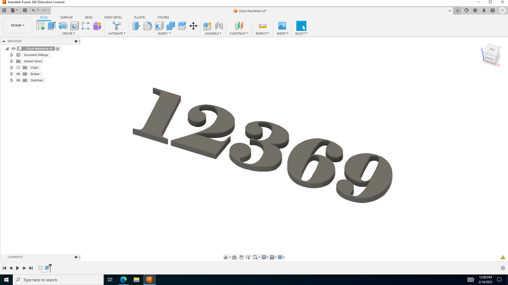The image size is (508, 285).
Task: Open the Extrude tool
Action: click(x=51, y=26)
